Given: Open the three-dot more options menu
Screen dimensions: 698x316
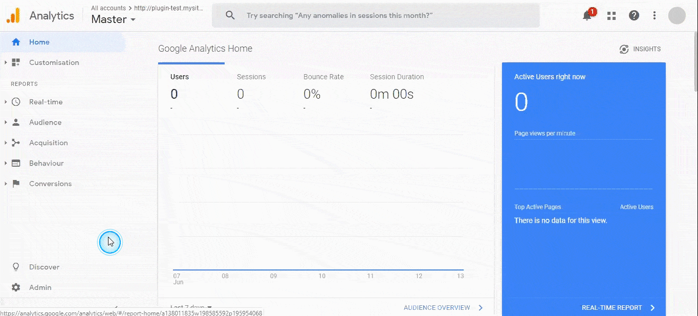Looking at the screenshot, I should (x=655, y=16).
